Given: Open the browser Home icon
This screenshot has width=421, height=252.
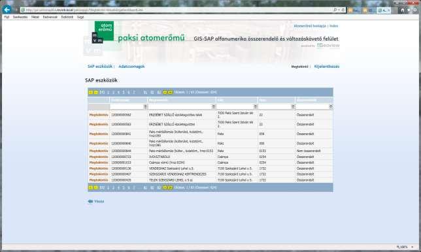Looking at the screenshot, I should pos(402,10).
